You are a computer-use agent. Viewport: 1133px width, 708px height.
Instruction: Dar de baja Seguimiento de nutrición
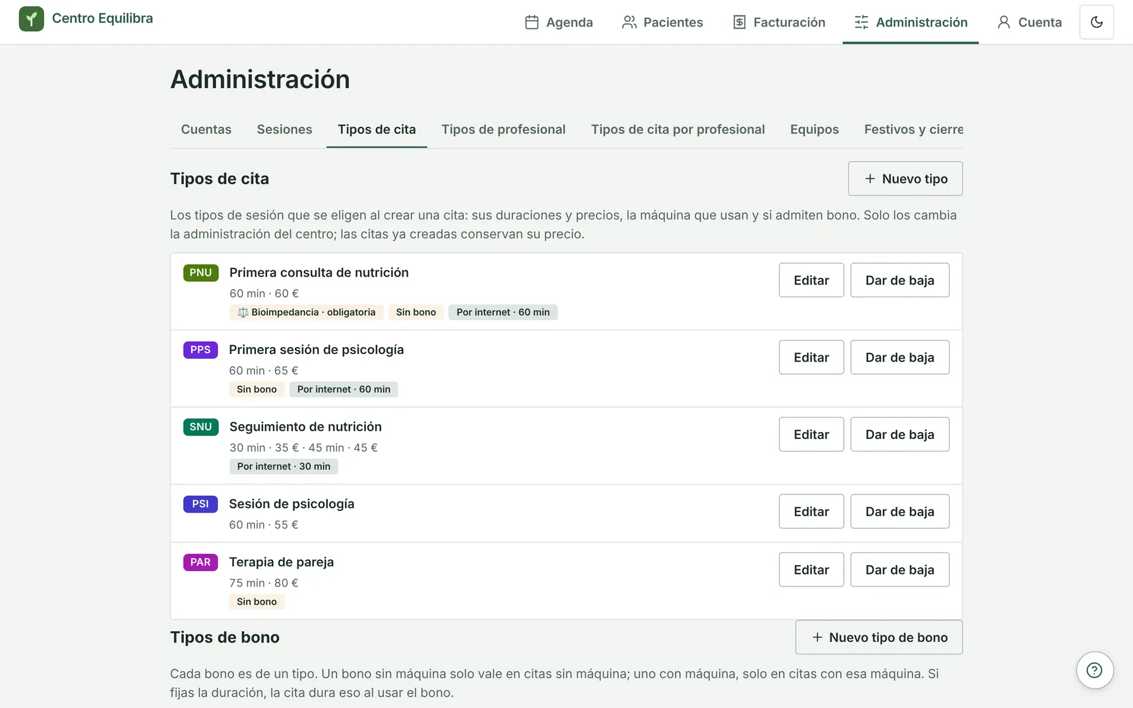pos(899,435)
